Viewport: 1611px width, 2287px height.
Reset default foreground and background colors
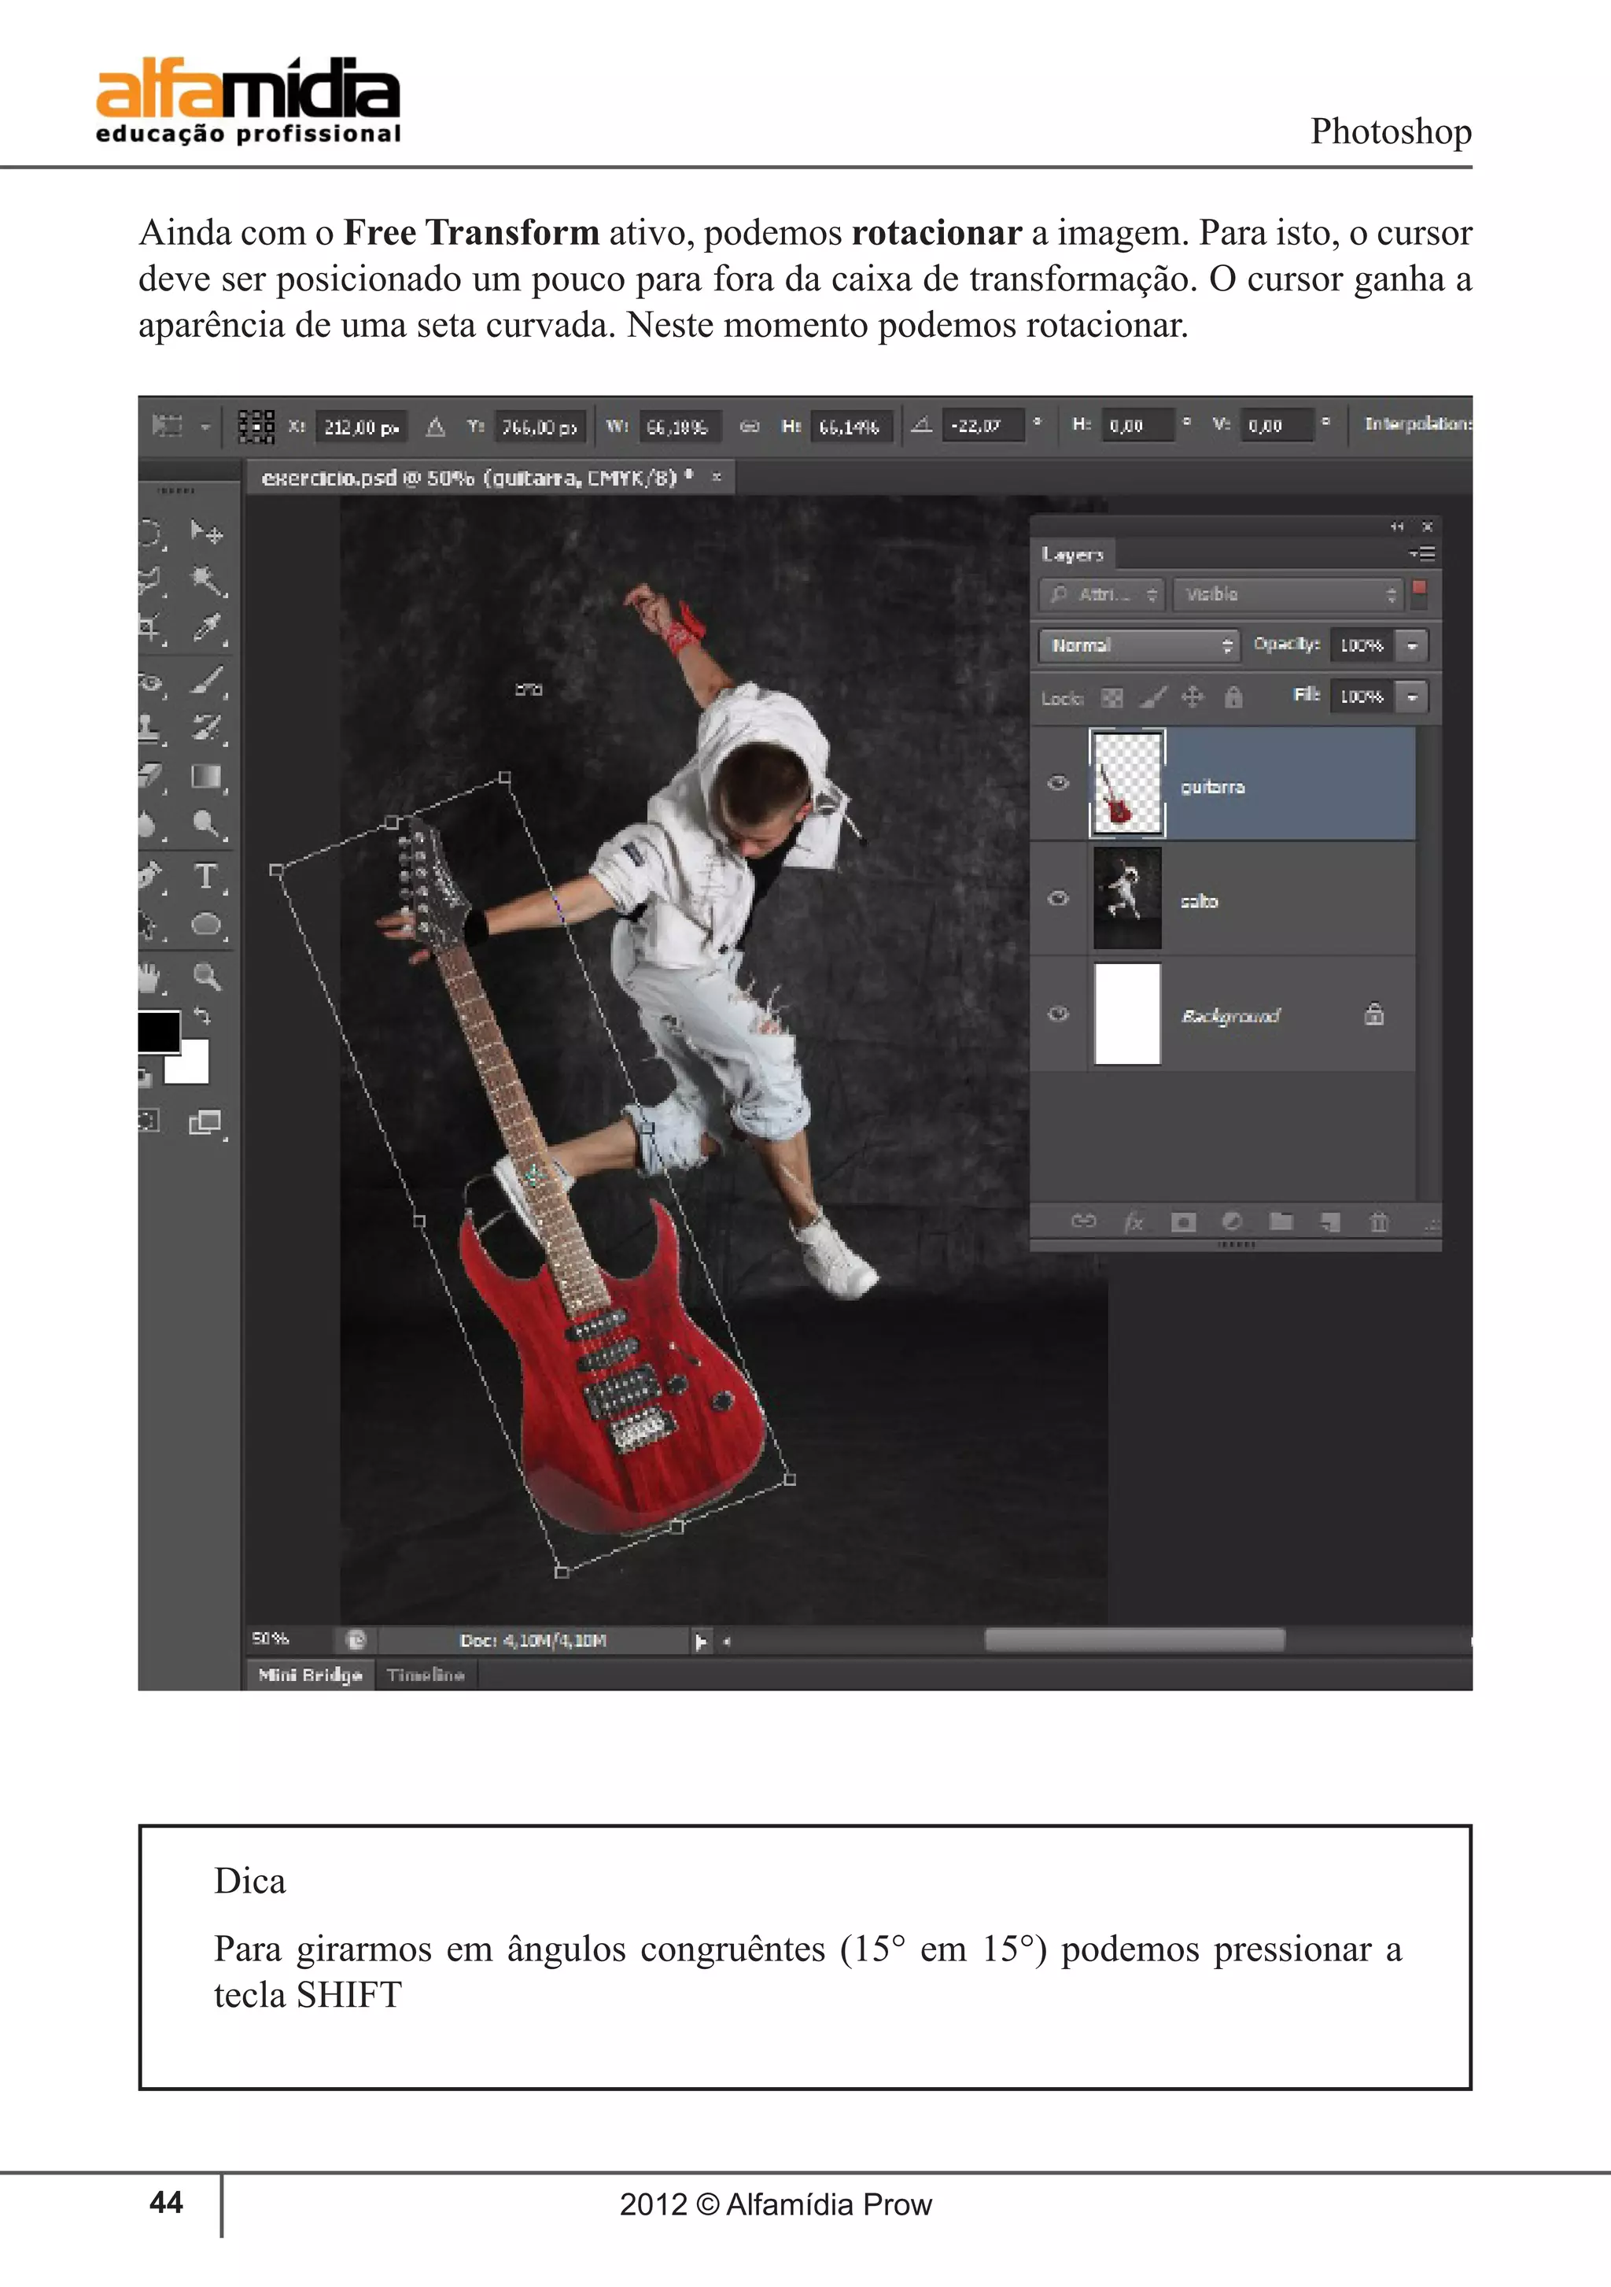pyautogui.click(x=145, y=1076)
